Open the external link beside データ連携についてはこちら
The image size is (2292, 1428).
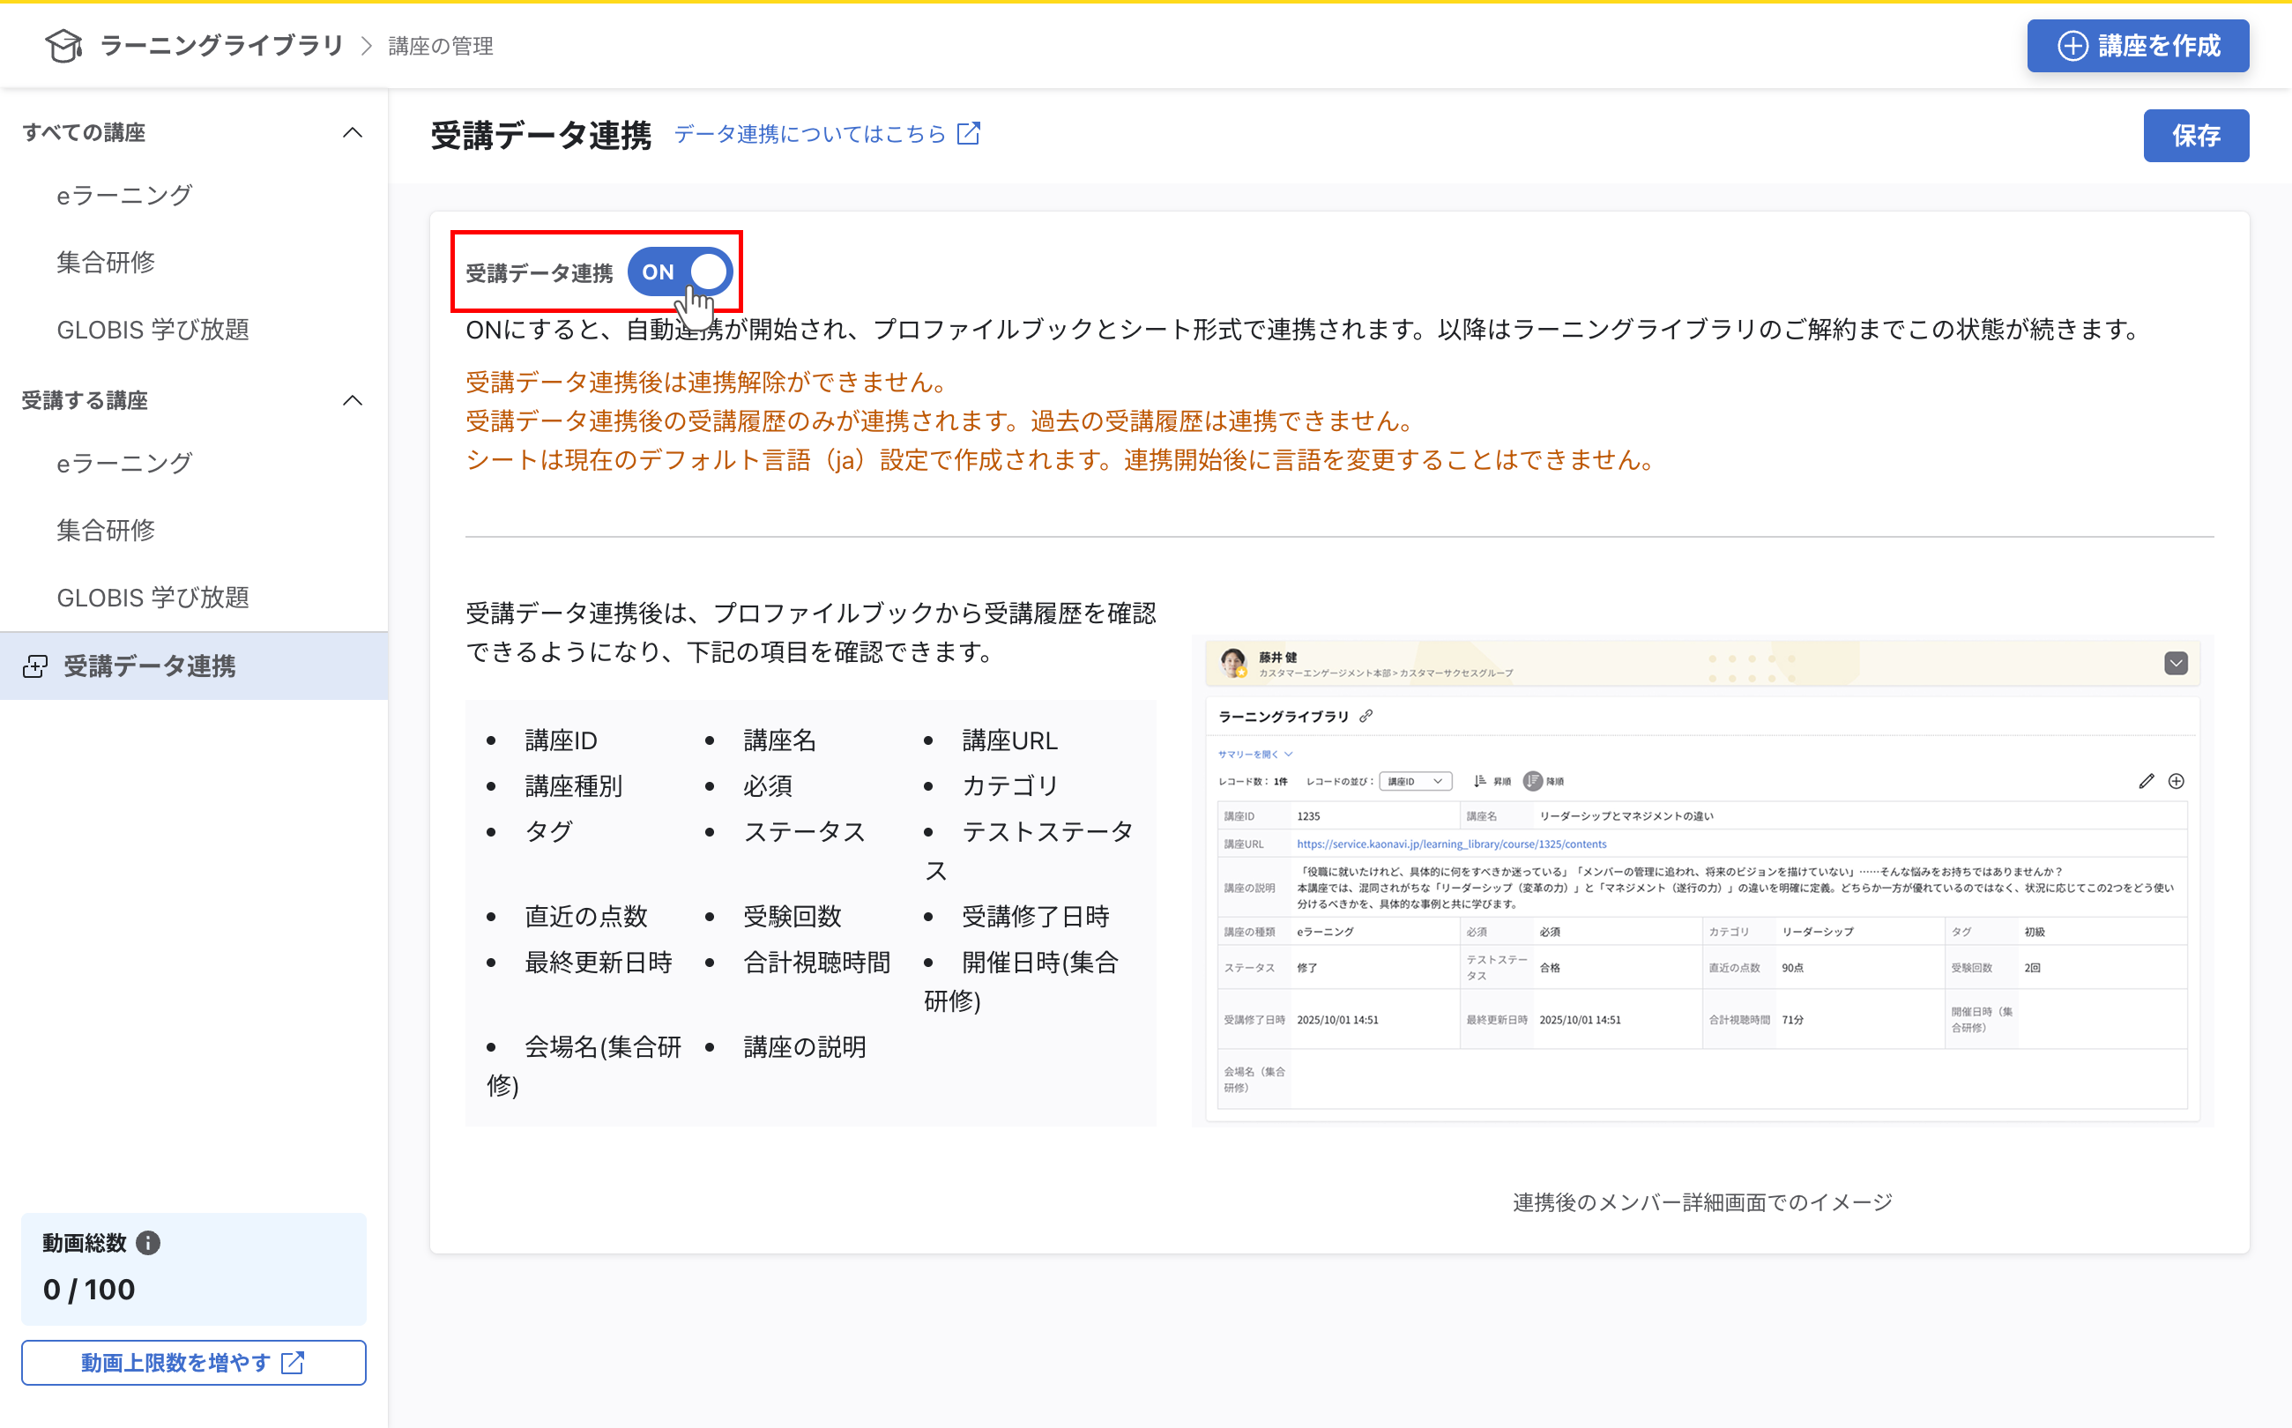click(x=969, y=133)
